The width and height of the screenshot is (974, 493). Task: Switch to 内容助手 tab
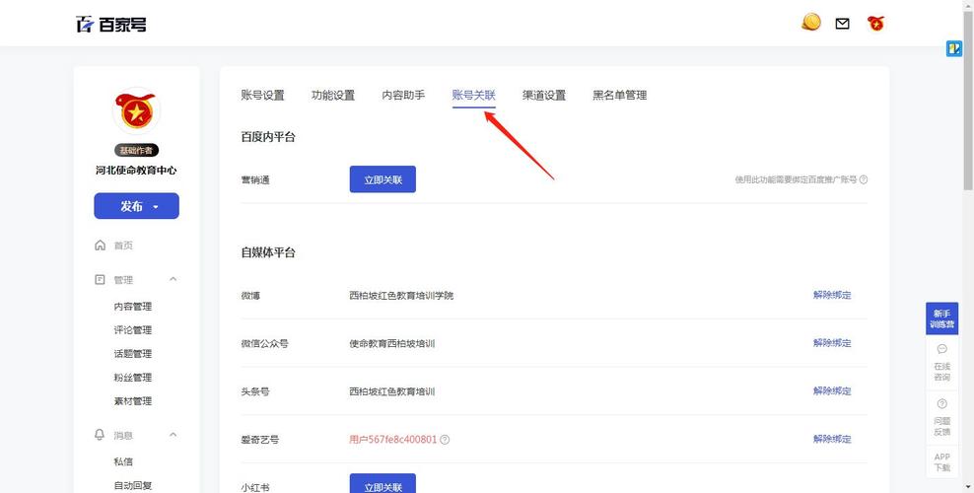point(404,96)
